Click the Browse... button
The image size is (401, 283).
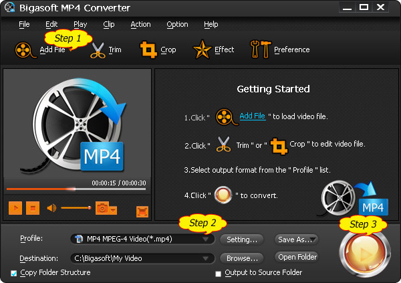coord(242,258)
